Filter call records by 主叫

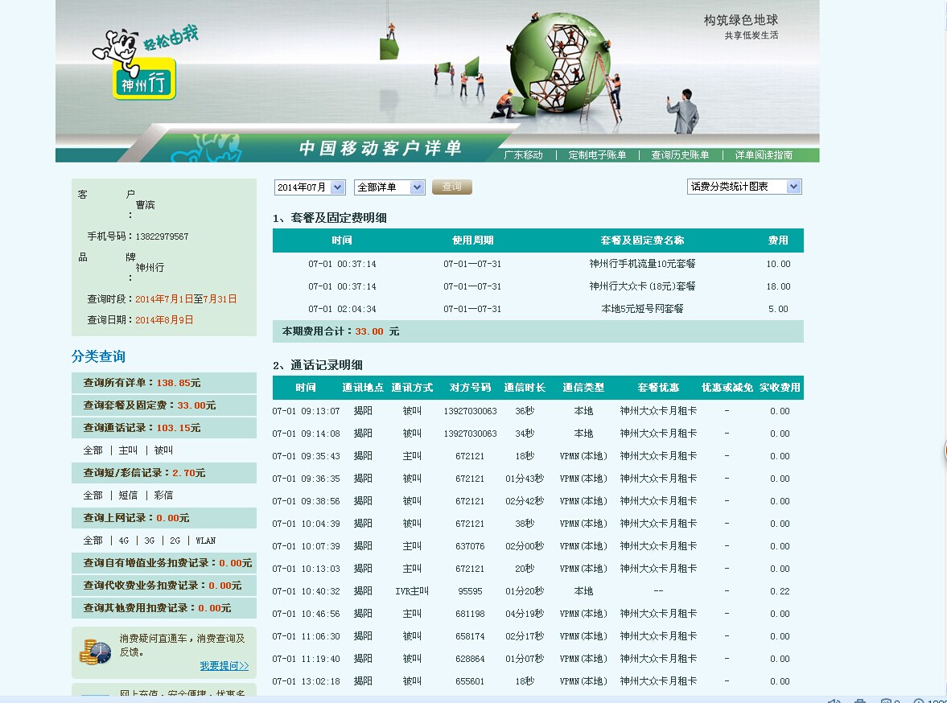point(128,450)
